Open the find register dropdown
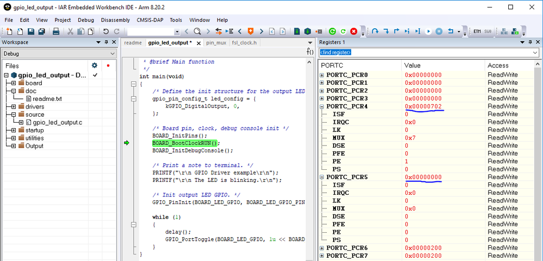The width and height of the screenshot is (543, 261). (535, 53)
